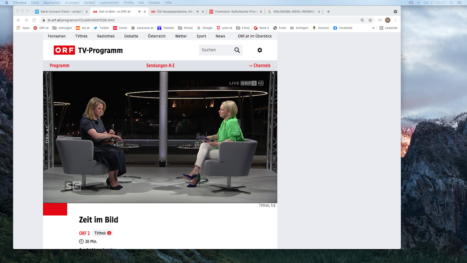Image resolution: width=467 pixels, height=263 pixels.
Task: Open new tab with plus button
Action: [328, 12]
